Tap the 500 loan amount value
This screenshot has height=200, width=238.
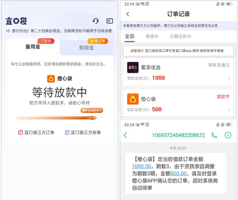[x=157, y=109]
